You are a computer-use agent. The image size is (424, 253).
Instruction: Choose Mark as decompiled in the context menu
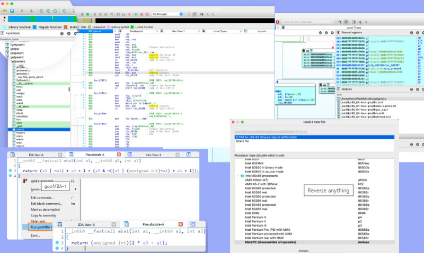tap(45, 210)
